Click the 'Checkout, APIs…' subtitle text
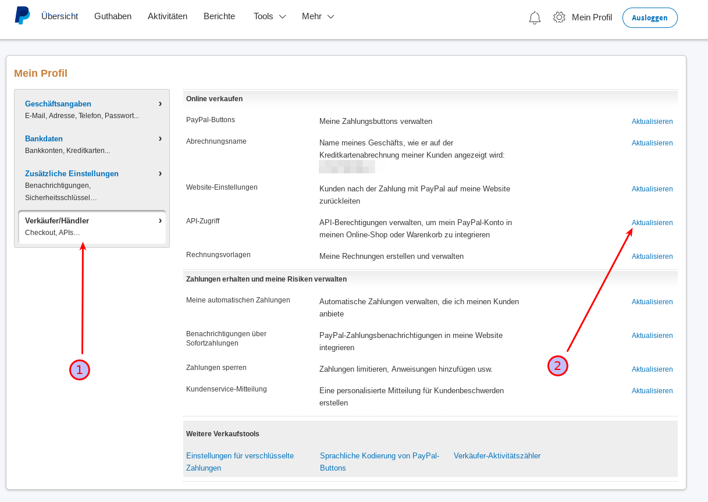708x502 pixels. (53, 233)
